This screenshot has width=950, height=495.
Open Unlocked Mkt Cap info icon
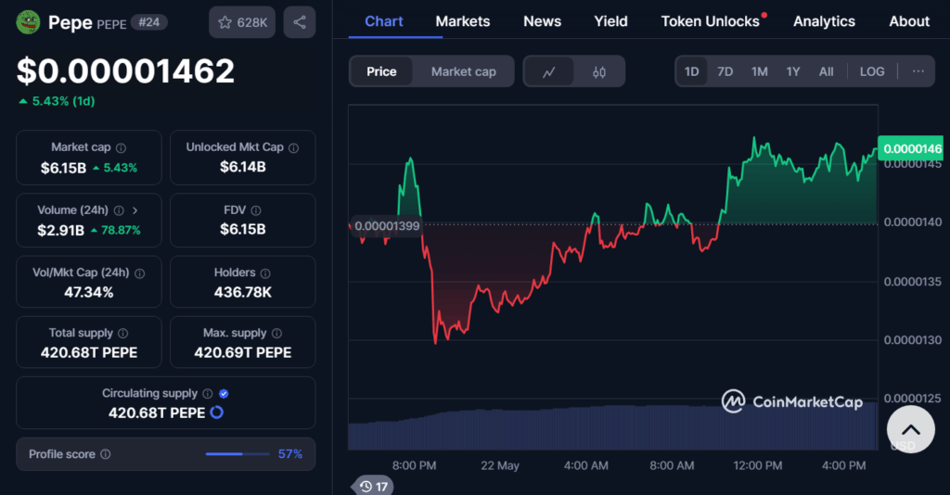(x=294, y=147)
